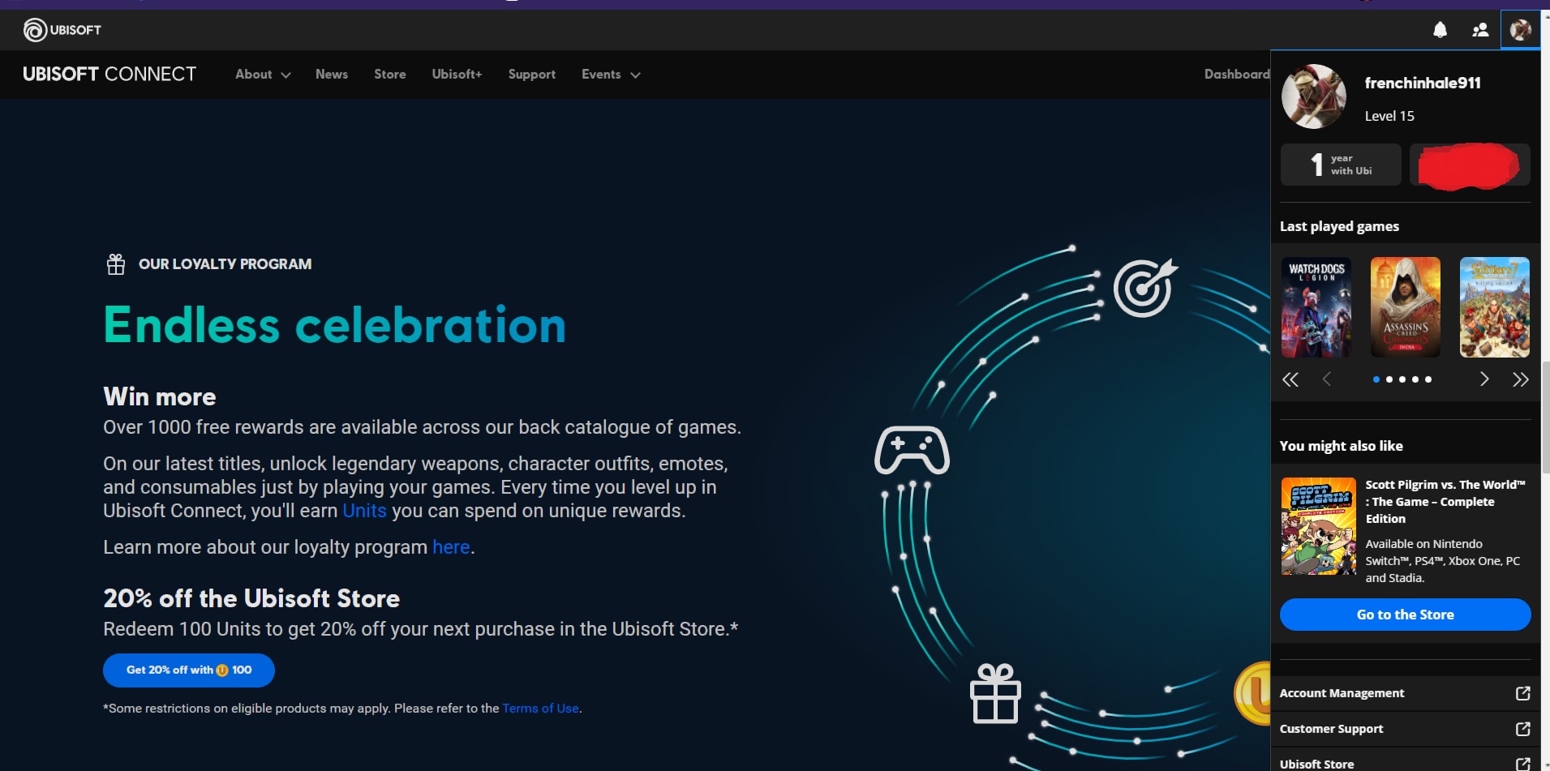
Task: Click UBISOFT CONNECT title
Action: tap(109, 75)
